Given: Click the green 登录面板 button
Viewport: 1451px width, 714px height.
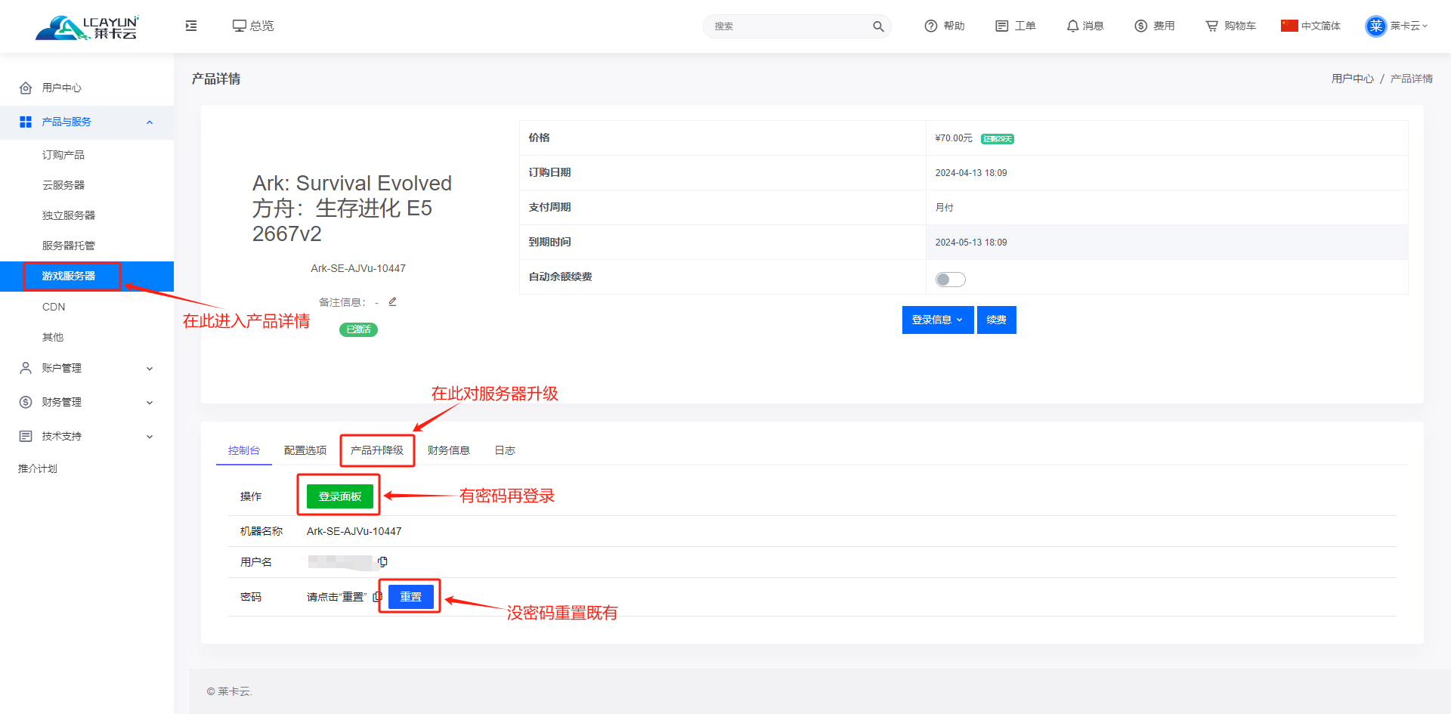Looking at the screenshot, I should point(340,496).
